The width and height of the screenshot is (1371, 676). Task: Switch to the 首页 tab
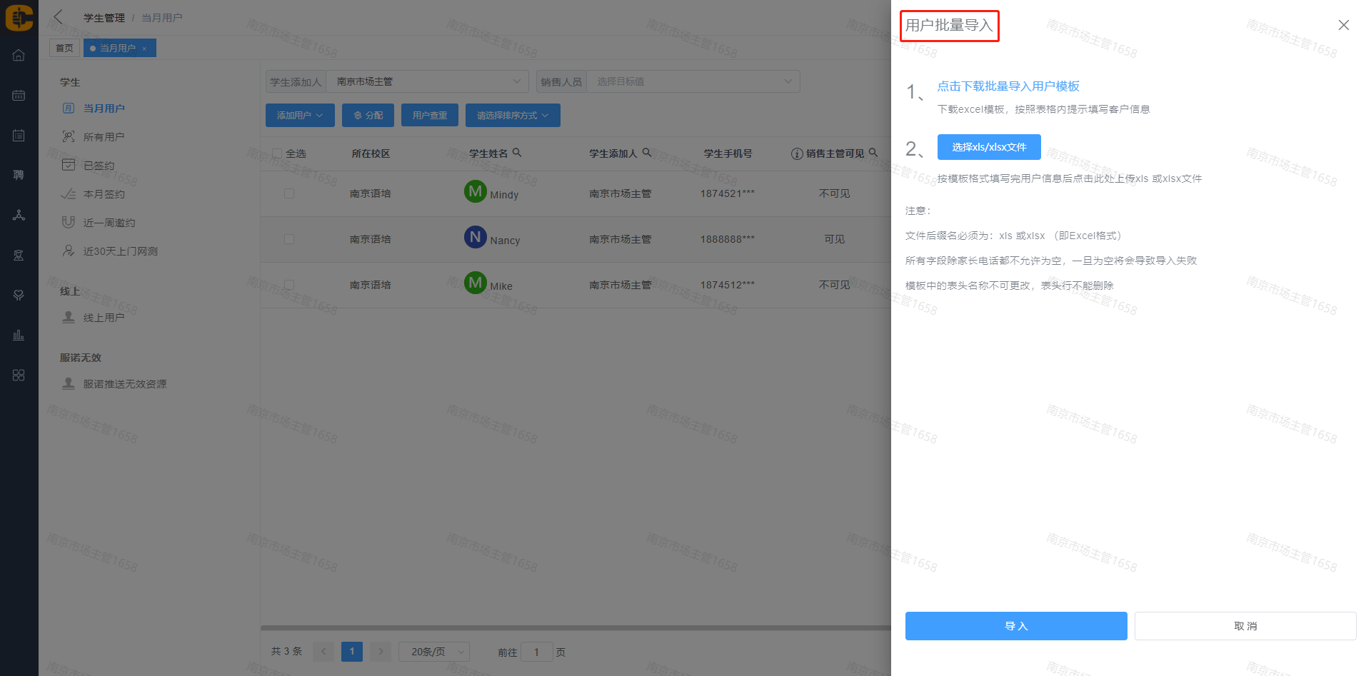tap(64, 48)
